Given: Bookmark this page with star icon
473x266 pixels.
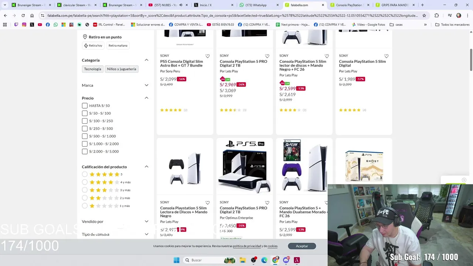Looking at the screenshot, I should pos(424,16).
